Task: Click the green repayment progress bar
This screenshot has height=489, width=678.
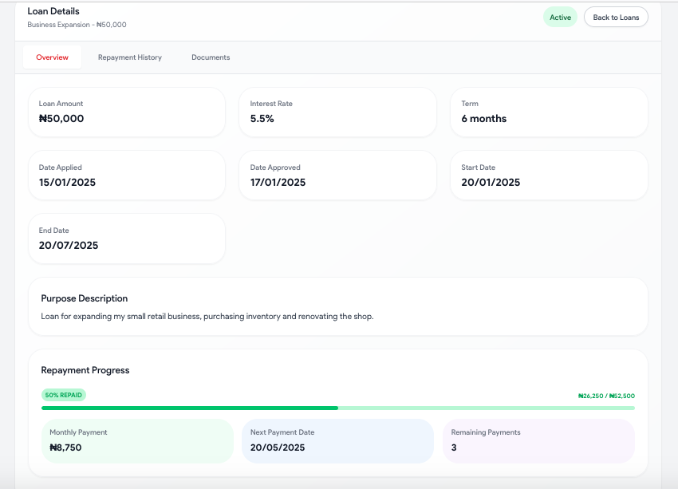Action: pyautogui.click(x=338, y=408)
